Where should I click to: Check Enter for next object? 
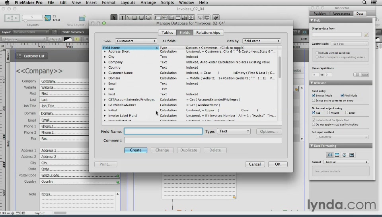pos(347,112)
